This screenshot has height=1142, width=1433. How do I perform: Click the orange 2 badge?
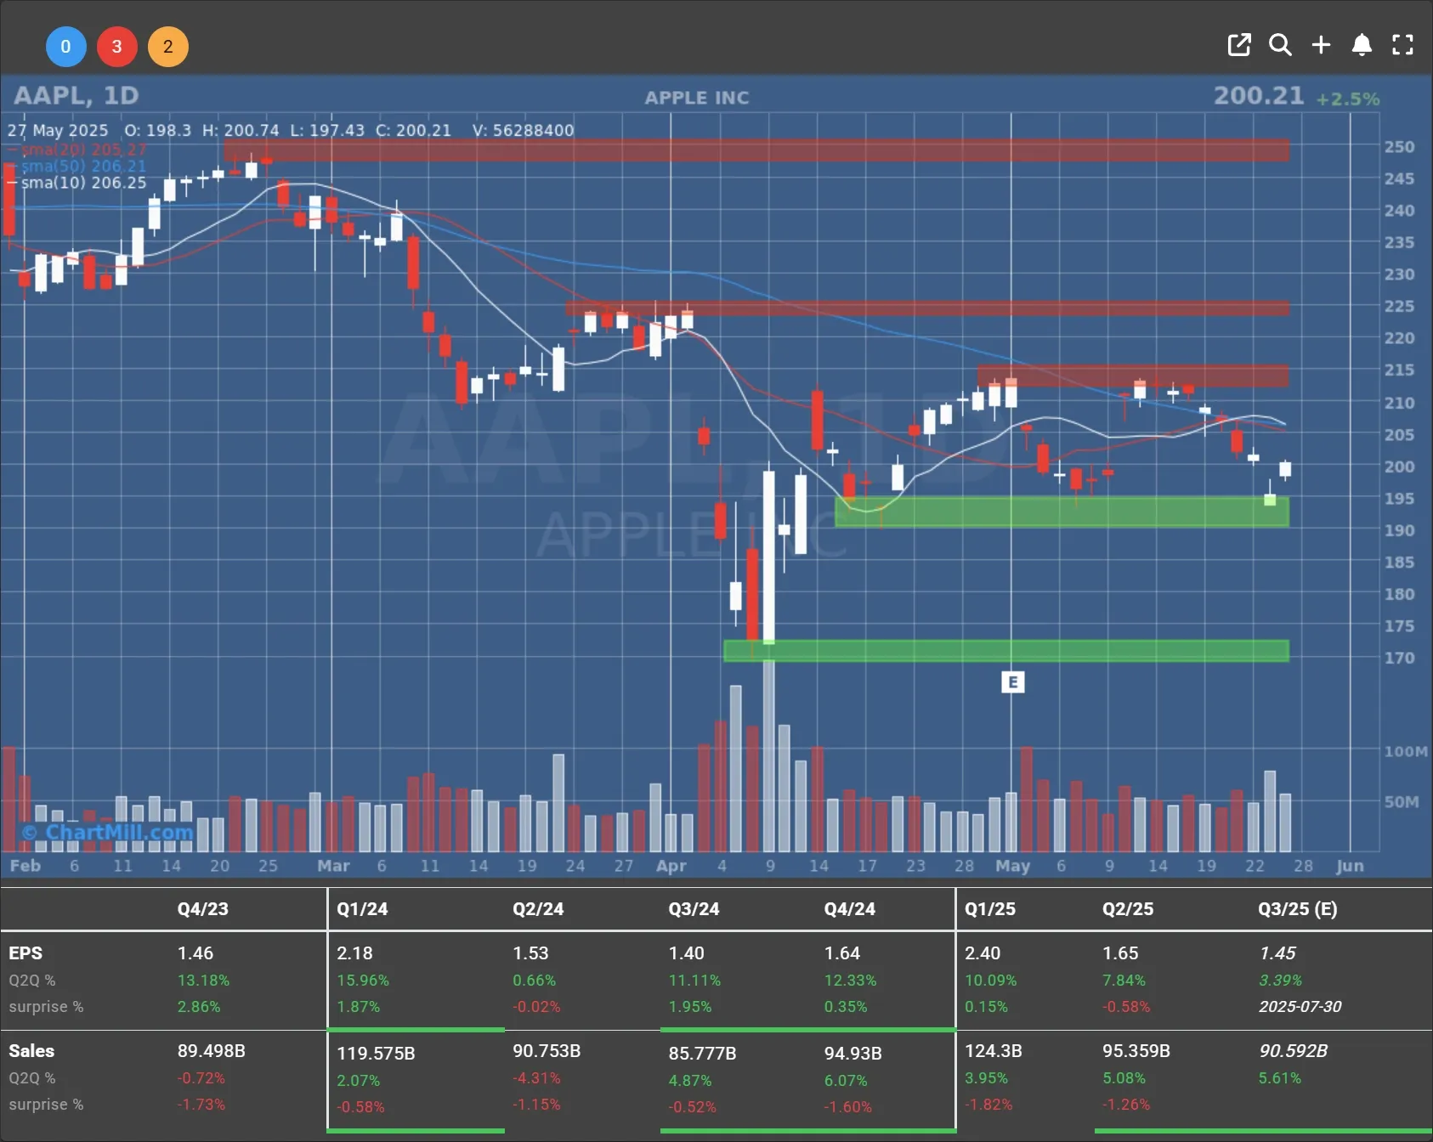point(167,47)
